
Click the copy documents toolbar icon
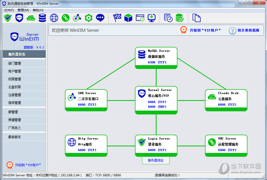[x=196, y=18]
